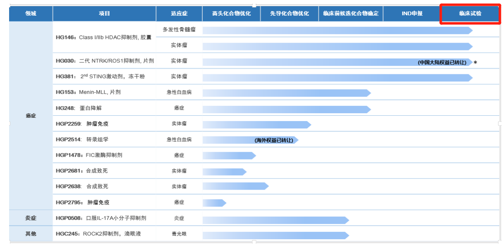Select project HG146 Class I/IIb HDAC抑制剂
Screen dimensions: 503x245
pos(104,37)
